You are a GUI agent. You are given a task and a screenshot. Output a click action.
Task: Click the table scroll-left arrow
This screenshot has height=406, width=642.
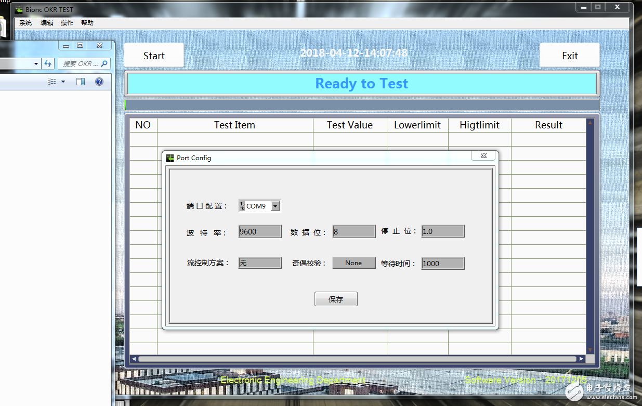(x=134, y=359)
